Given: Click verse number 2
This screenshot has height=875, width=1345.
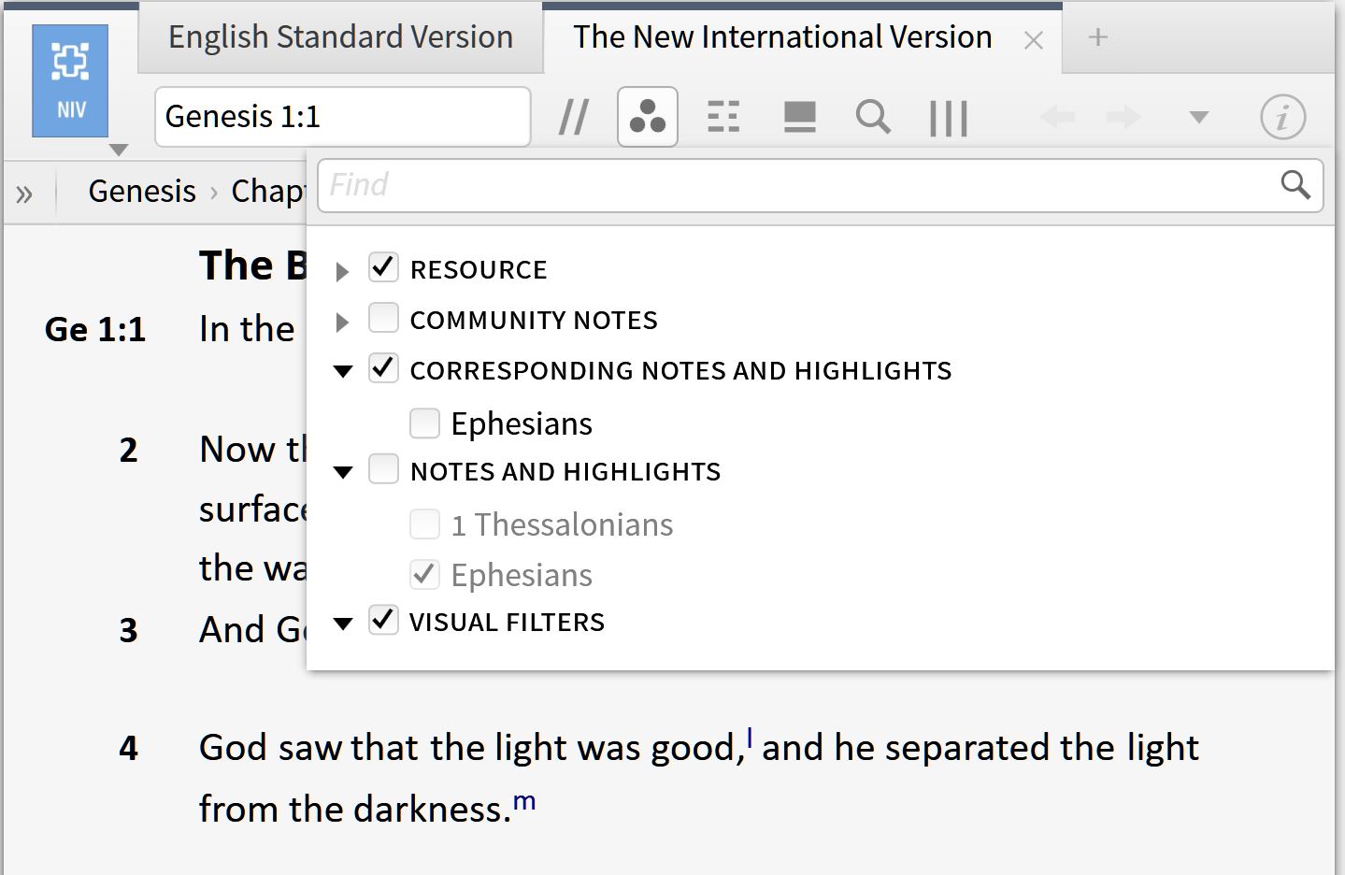Looking at the screenshot, I should (129, 451).
